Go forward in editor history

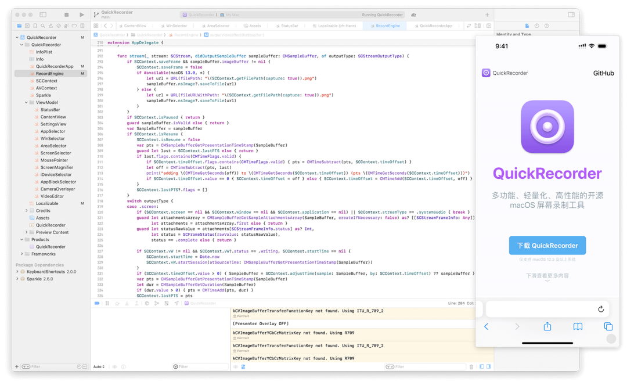pos(111,26)
